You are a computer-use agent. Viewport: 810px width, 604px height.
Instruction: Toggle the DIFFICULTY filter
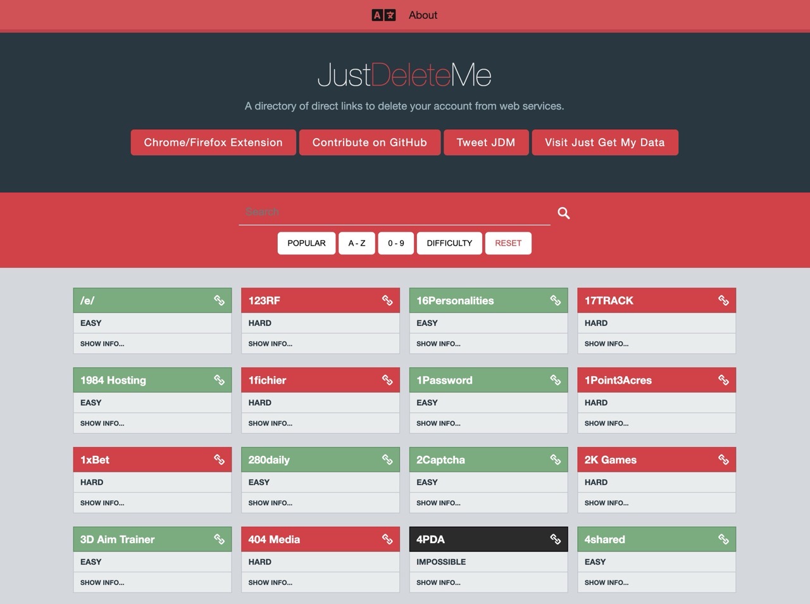(449, 243)
